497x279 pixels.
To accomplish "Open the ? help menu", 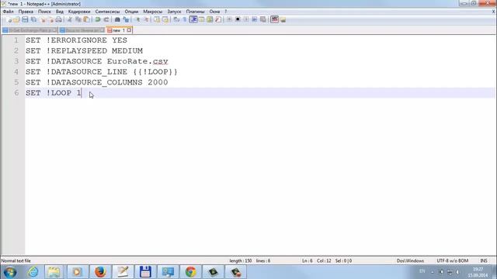I will pyautogui.click(x=226, y=12).
